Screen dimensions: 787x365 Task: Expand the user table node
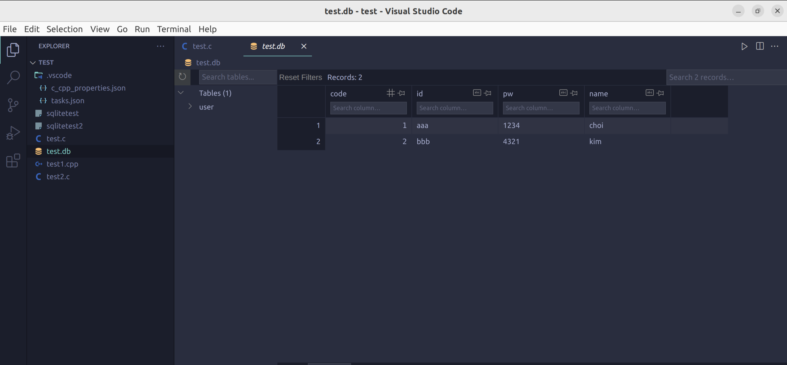tap(190, 107)
